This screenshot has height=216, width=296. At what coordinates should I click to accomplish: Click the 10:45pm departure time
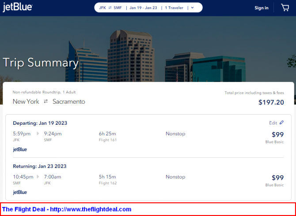coord(23,177)
